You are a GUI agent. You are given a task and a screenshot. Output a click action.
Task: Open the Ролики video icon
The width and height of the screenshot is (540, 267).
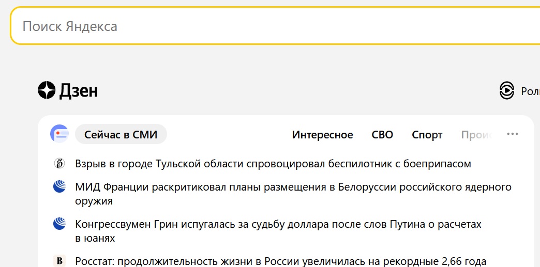(506, 90)
